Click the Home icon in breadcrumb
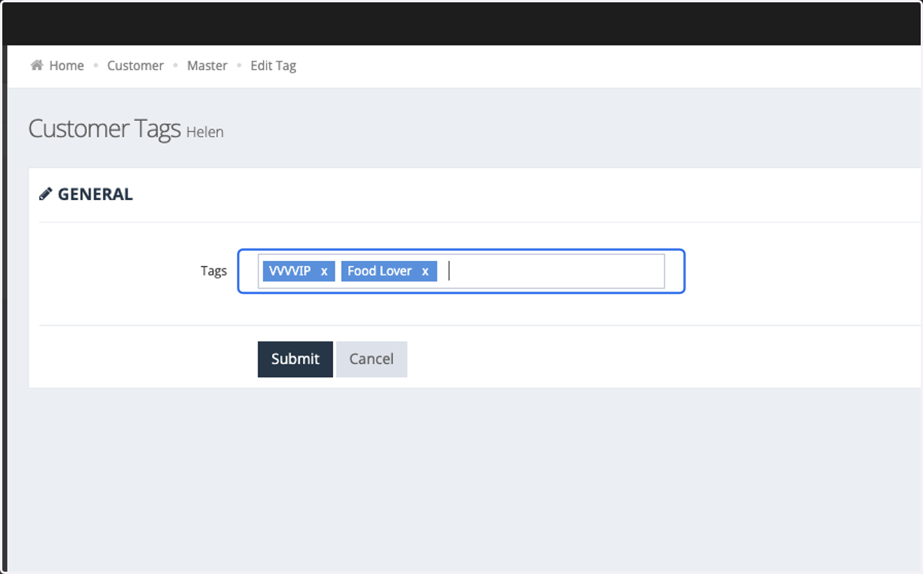 click(36, 65)
